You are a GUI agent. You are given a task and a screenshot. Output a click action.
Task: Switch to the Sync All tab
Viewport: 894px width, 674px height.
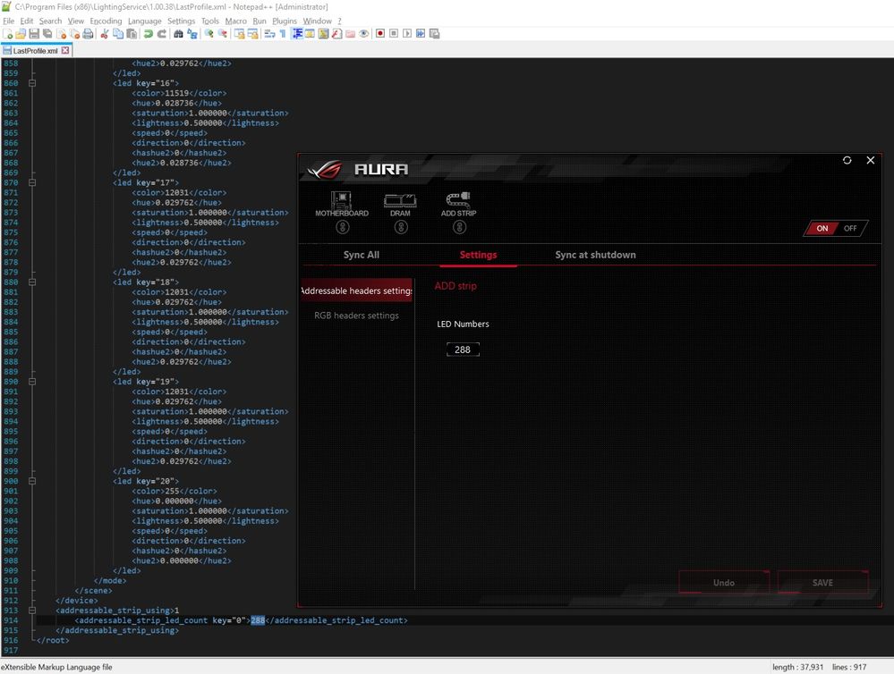tap(361, 255)
